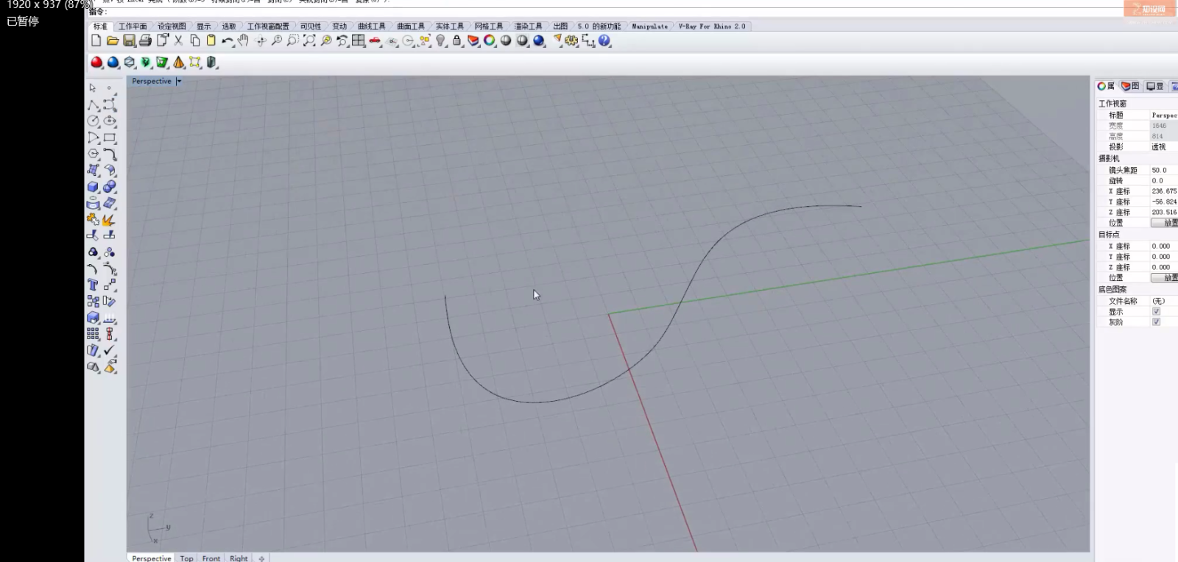Click the target point 放置 button
The height and width of the screenshot is (562, 1178).
click(1165, 278)
